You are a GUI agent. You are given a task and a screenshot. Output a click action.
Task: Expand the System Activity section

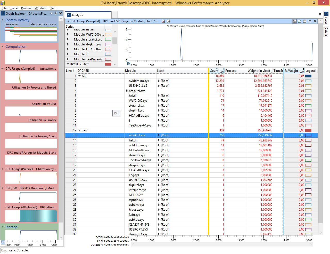[2, 20]
